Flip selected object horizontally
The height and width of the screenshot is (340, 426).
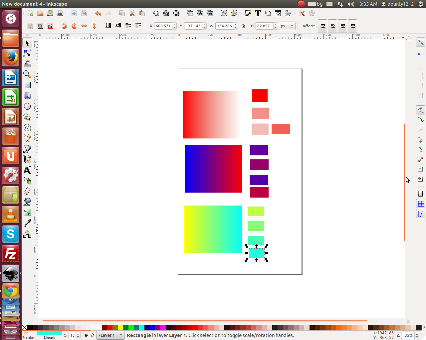[84, 26]
